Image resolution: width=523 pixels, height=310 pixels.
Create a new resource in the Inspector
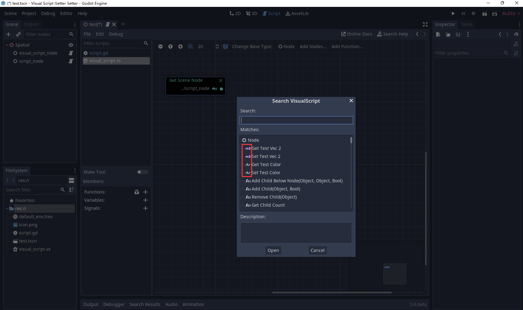[x=438, y=34]
